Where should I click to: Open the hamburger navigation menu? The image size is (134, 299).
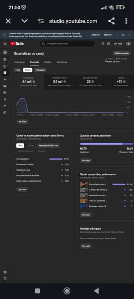pyautogui.click(x=5, y=44)
